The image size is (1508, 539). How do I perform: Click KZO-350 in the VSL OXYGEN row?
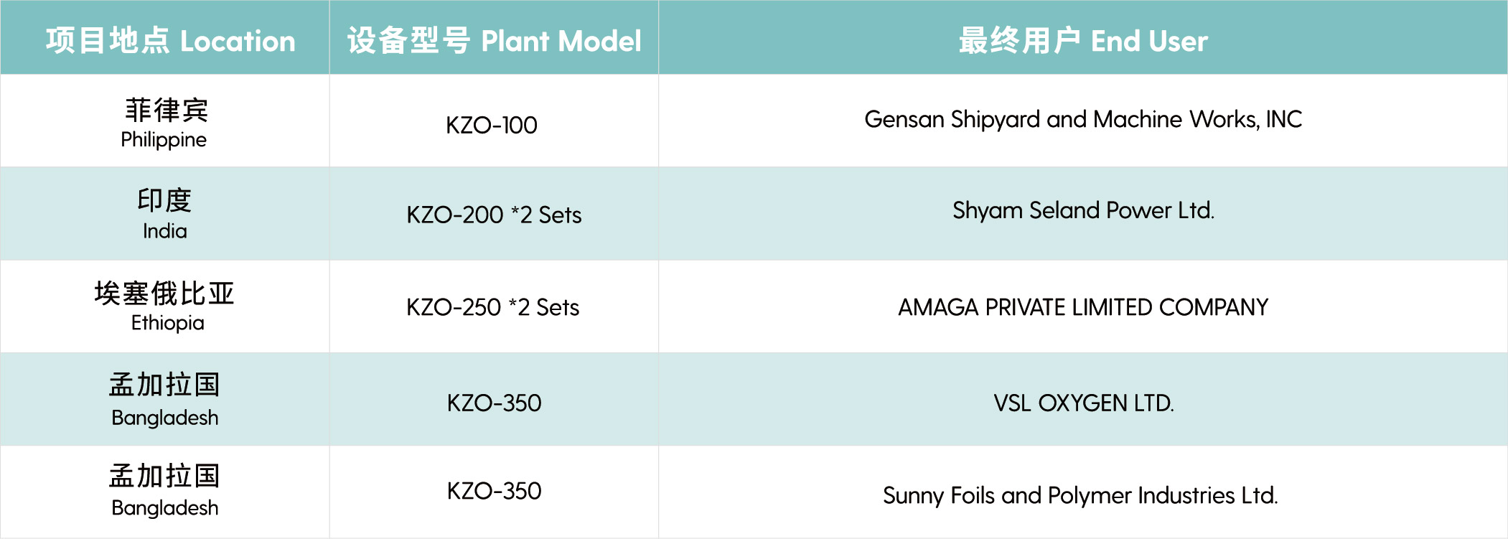(494, 403)
